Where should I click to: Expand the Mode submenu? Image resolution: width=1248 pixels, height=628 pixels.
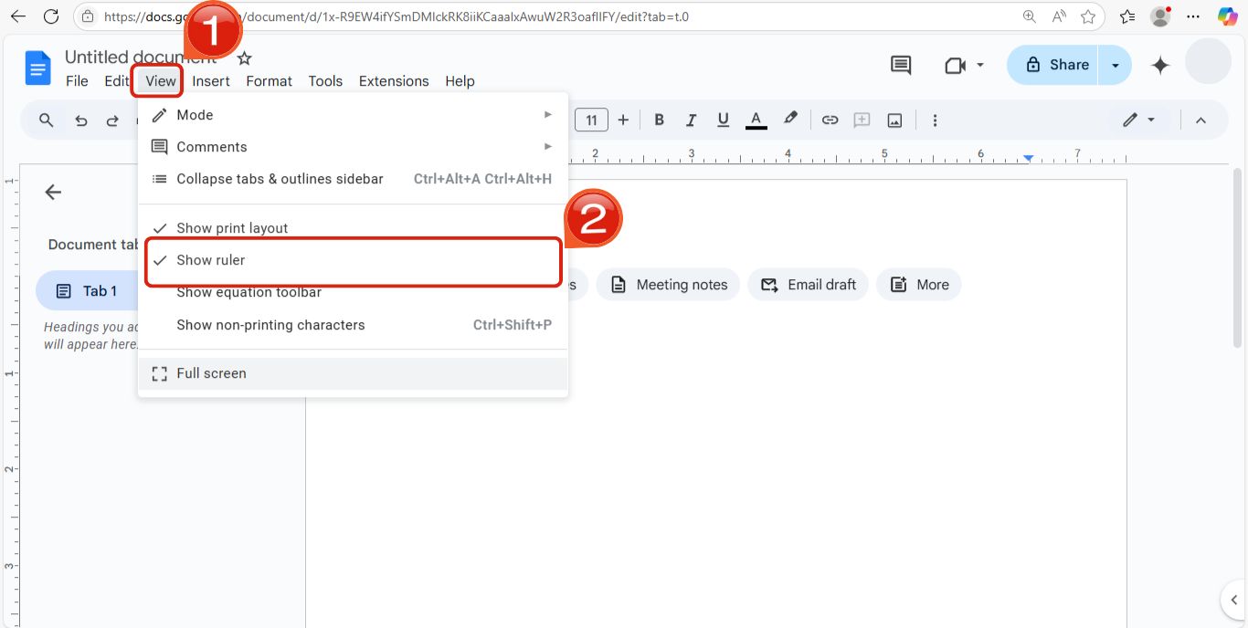pos(196,114)
